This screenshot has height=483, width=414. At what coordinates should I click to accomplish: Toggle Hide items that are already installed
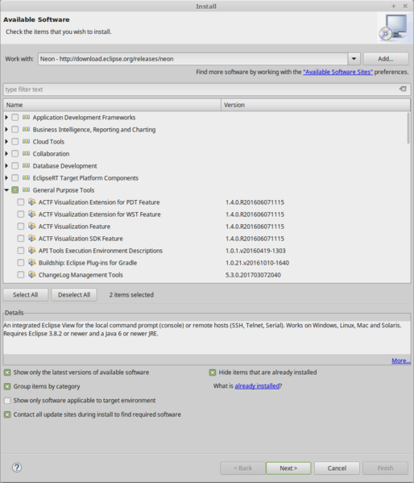pos(213,373)
